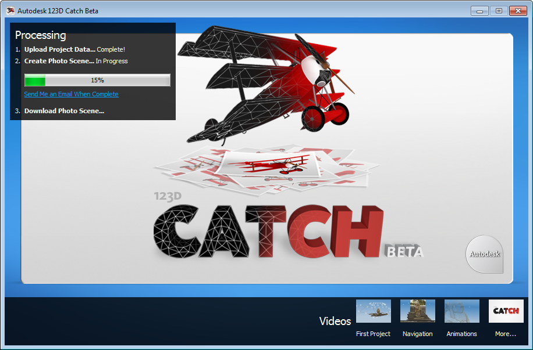Click the Download Photo Scene step
Image resolution: width=533 pixels, height=350 pixels.
(x=64, y=111)
